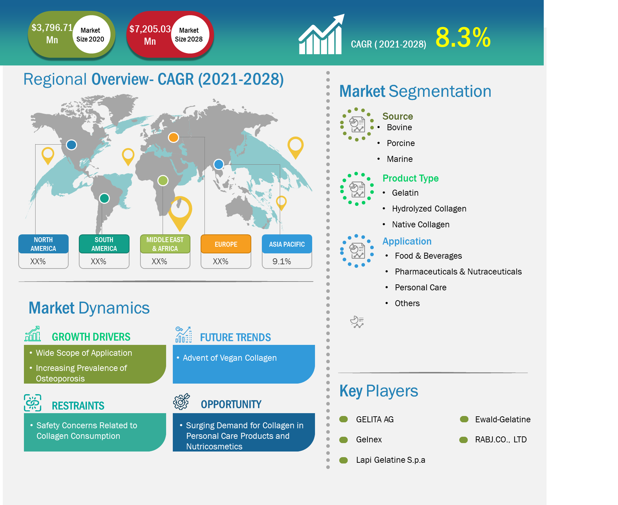Click the green Africa map dot
Screen dimensions: 618x505
click(x=163, y=181)
